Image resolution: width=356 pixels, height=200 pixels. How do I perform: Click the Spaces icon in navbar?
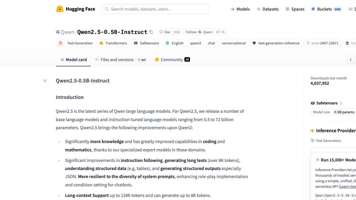click(x=288, y=9)
